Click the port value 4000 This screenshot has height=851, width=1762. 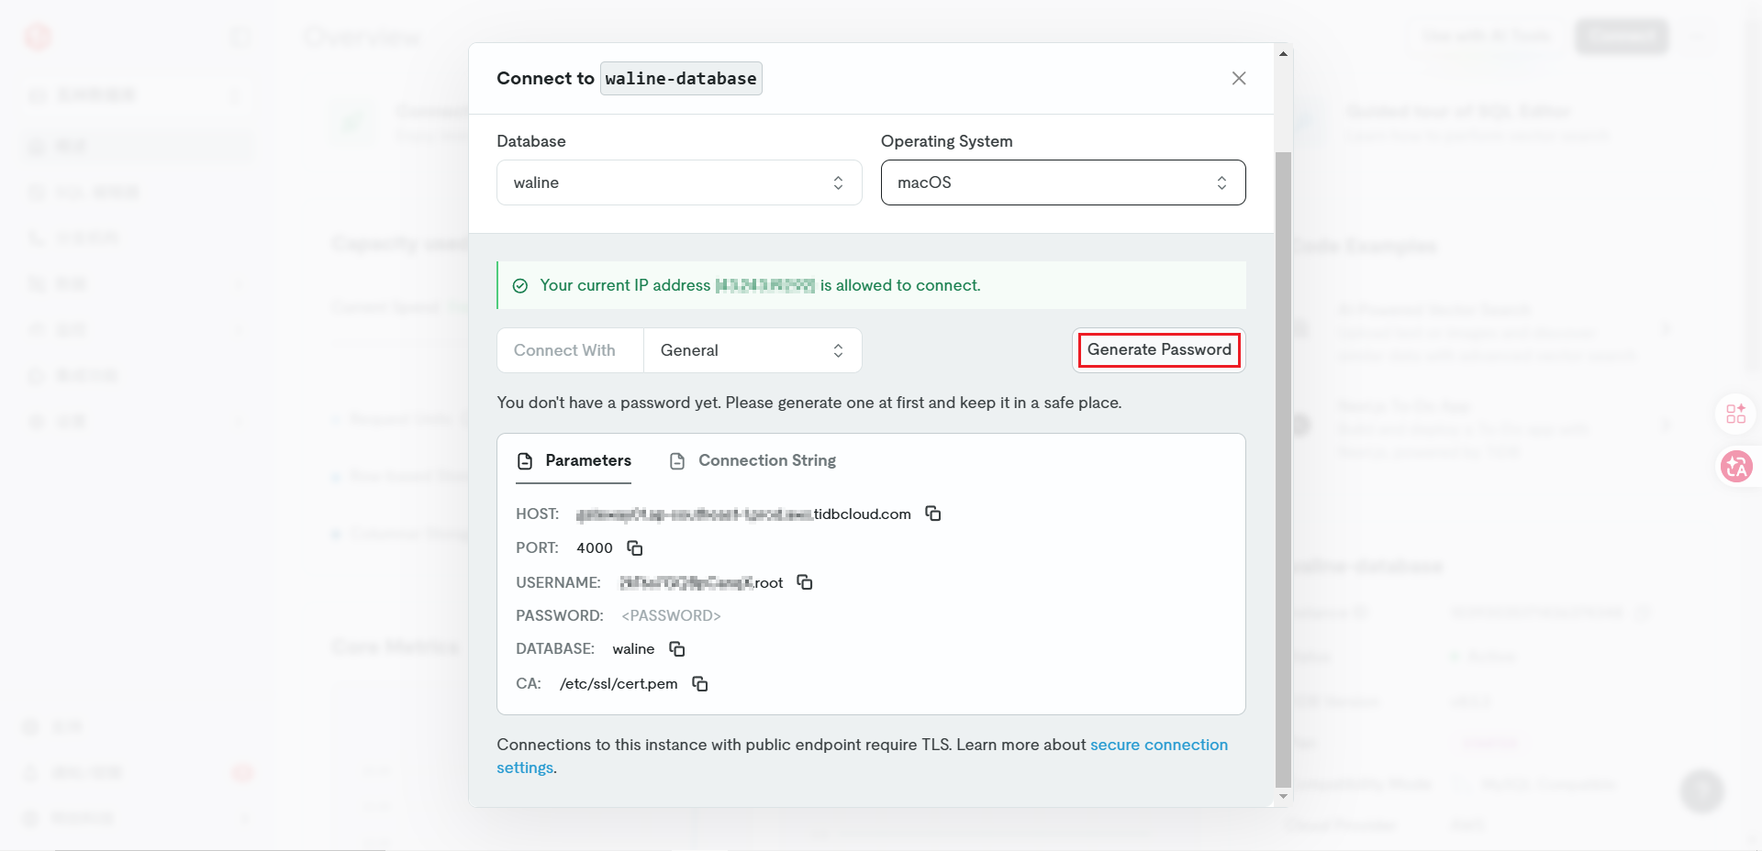594,547
